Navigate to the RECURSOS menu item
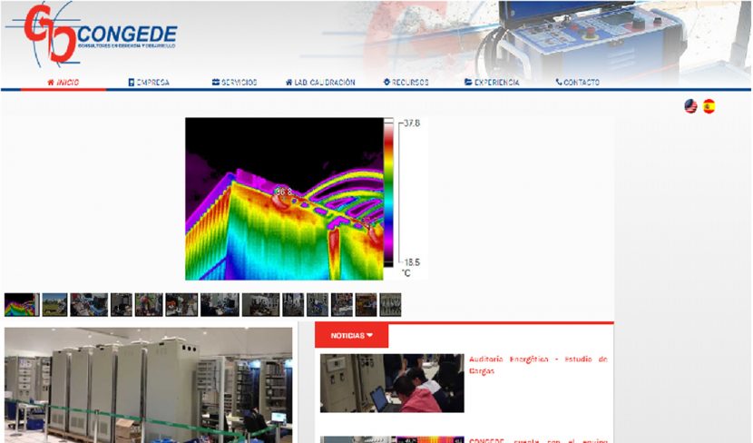 pos(406,83)
